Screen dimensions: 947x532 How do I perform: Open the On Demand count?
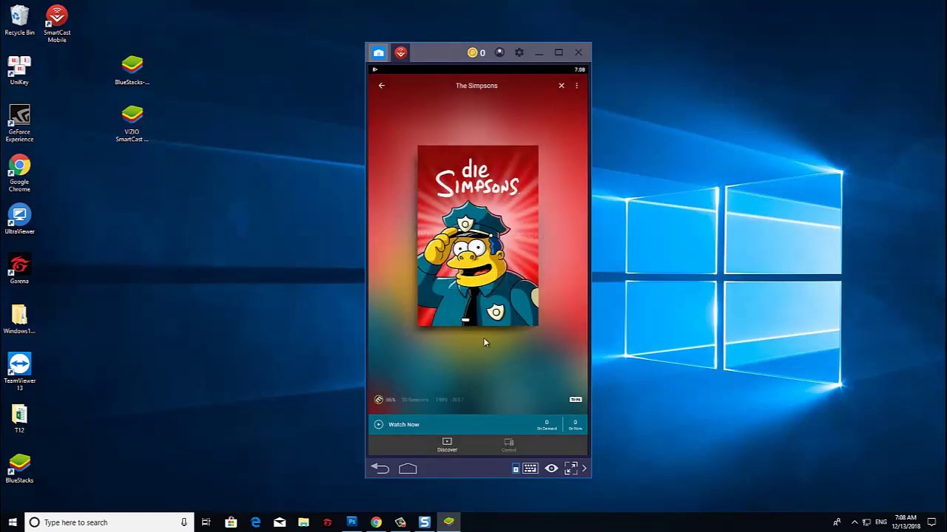click(547, 425)
